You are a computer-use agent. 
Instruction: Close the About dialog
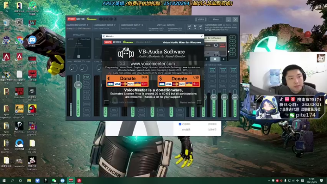pyautogui.click(x=202, y=36)
